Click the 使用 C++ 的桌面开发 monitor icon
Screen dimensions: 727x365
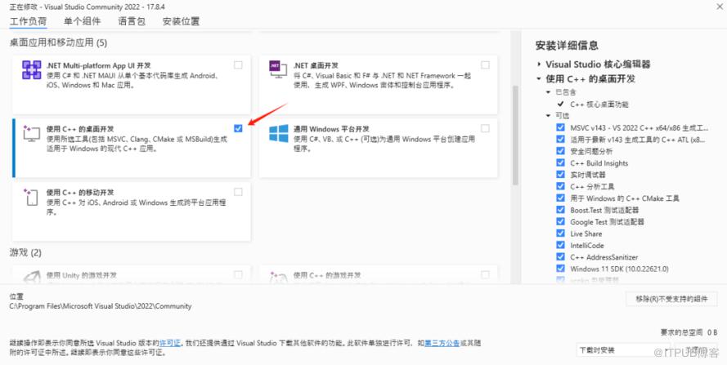31,133
